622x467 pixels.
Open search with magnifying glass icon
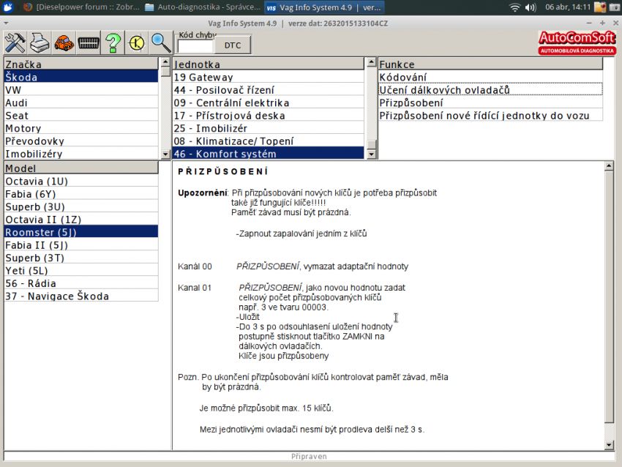161,42
